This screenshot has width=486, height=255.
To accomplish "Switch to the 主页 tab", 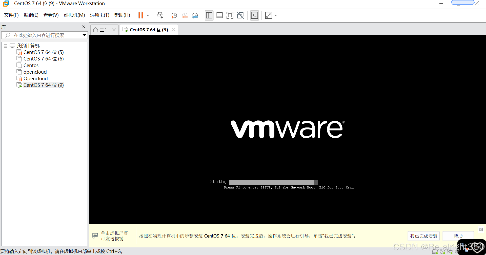I will click(x=103, y=30).
